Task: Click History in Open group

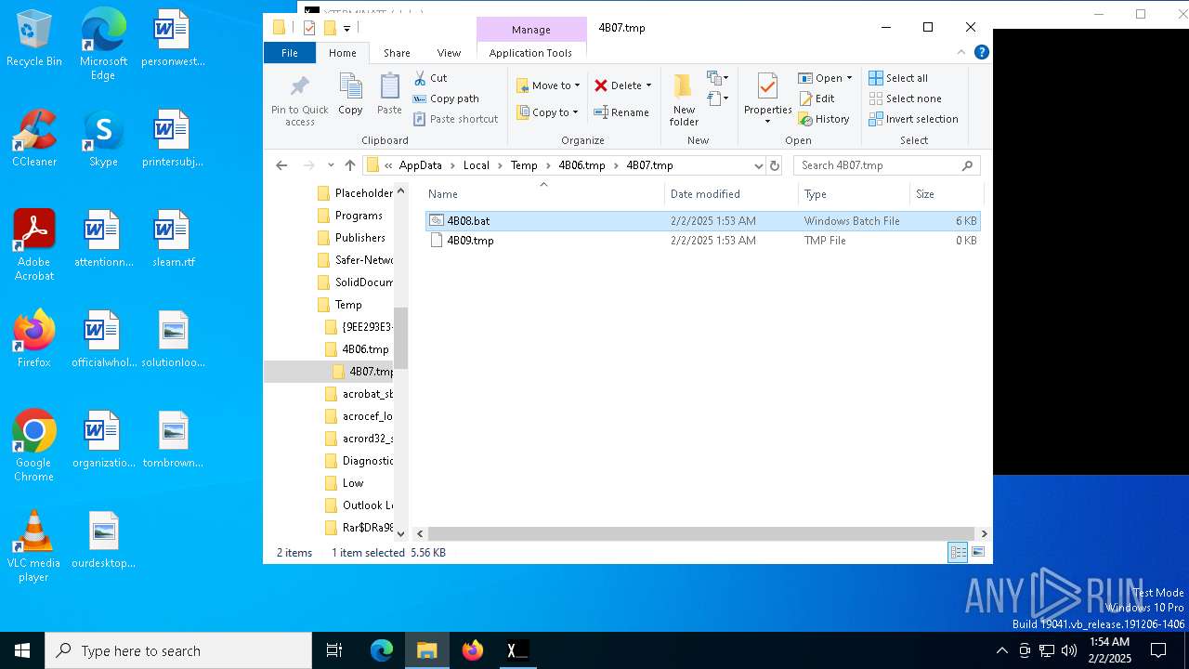Action: (x=824, y=119)
